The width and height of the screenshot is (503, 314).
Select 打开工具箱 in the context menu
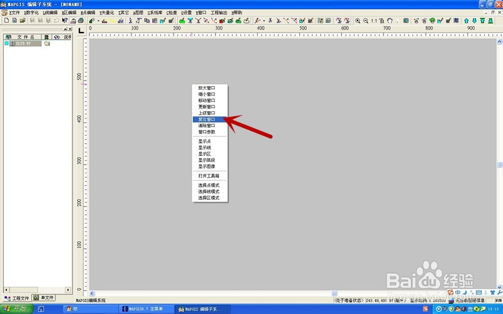(210, 176)
